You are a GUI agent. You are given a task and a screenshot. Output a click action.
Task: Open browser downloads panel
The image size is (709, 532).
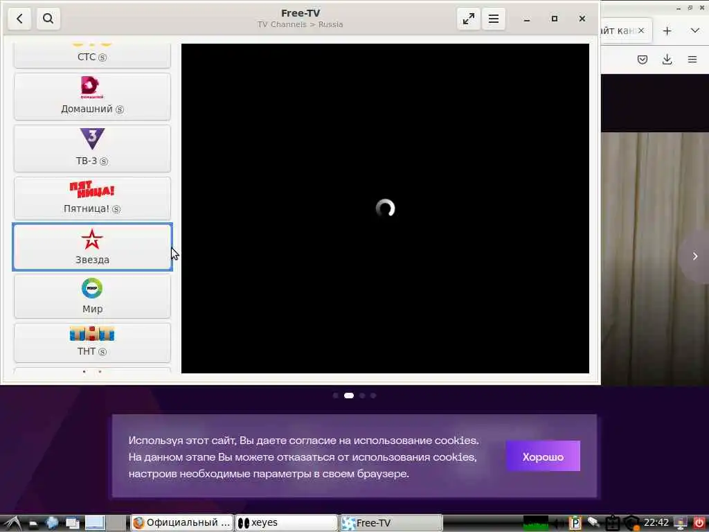pyautogui.click(x=667, y=60)
